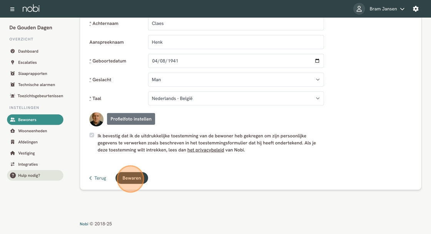Open Toezichtsgebeurtenissen menu item
Viewport: 431px width, 234px height.
click(x=40, y=96)
